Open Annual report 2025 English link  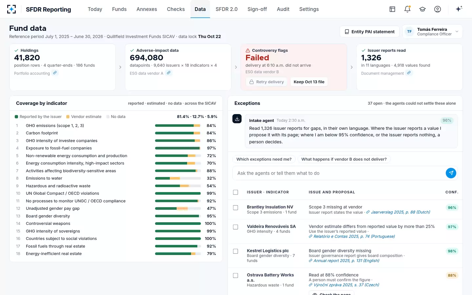[344, 261]
